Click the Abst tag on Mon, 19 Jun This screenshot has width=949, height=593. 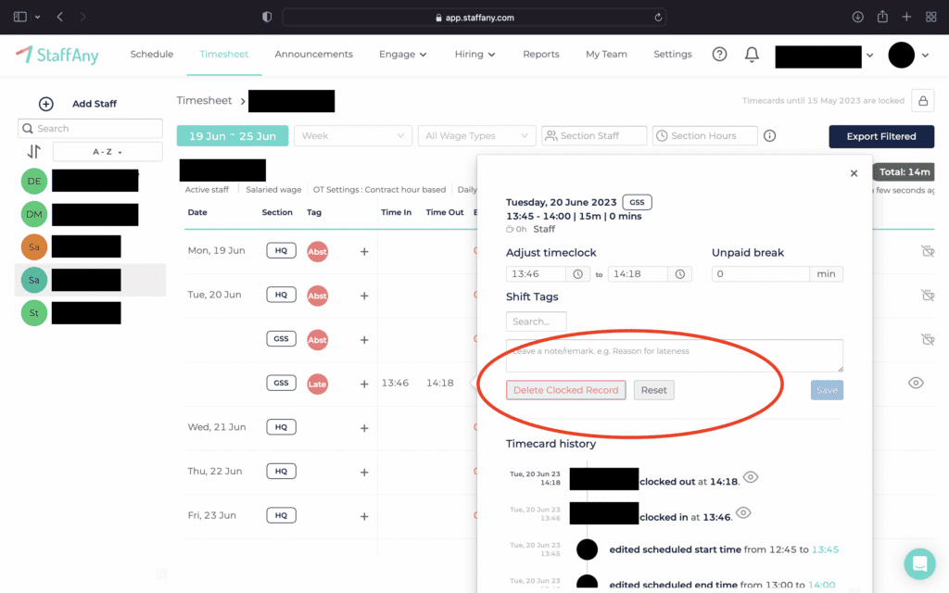[x=317, y=252]
